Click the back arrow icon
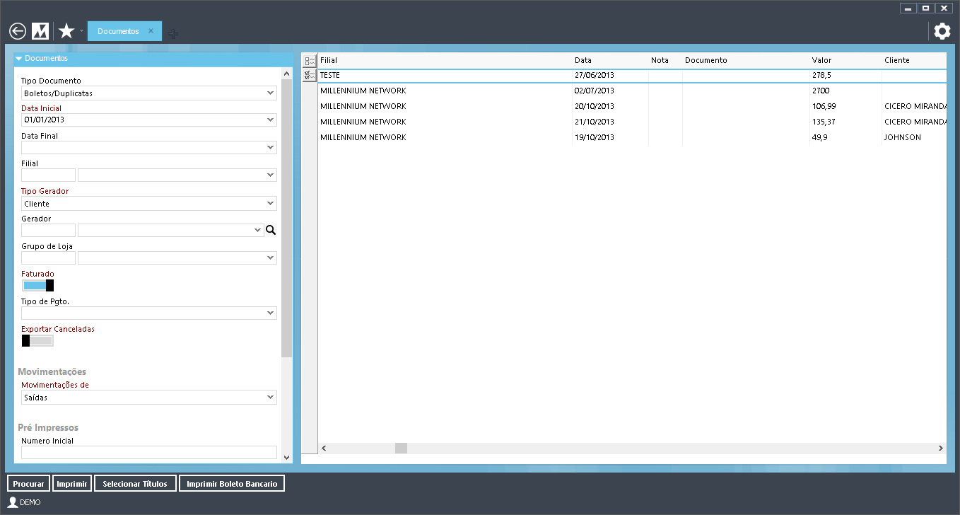 click(x=18, y=31)
